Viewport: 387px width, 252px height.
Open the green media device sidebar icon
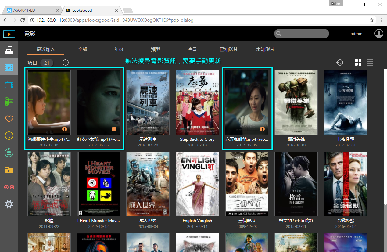click(x=9, y=101)
